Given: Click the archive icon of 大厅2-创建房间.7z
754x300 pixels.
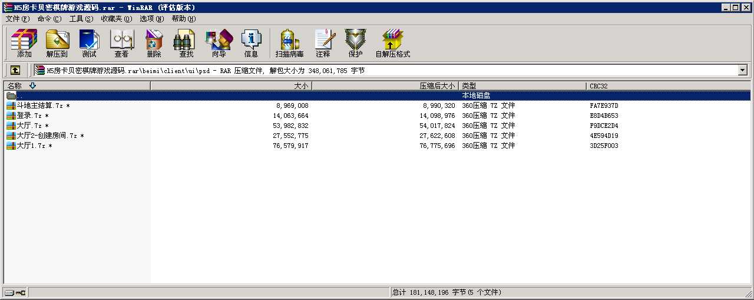Looking at the screenshot, I should pos(11,136).
